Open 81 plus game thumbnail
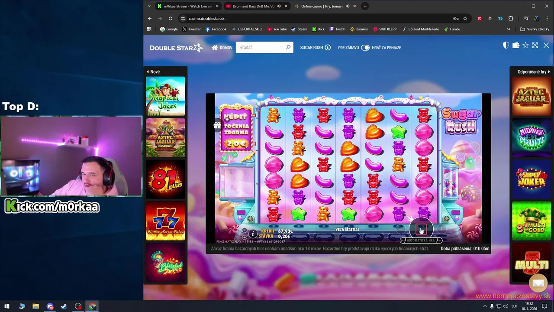The width and height of the screenshot is (554, 312). click(165, 179)
